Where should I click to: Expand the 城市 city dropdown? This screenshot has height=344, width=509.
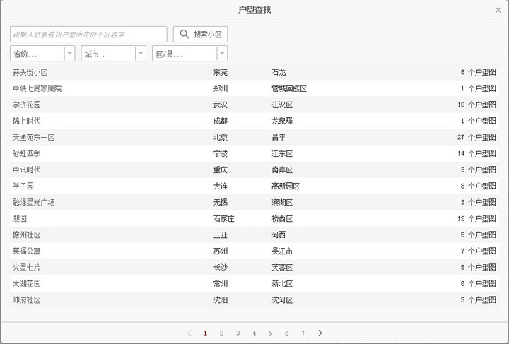[x=141, y=54]
